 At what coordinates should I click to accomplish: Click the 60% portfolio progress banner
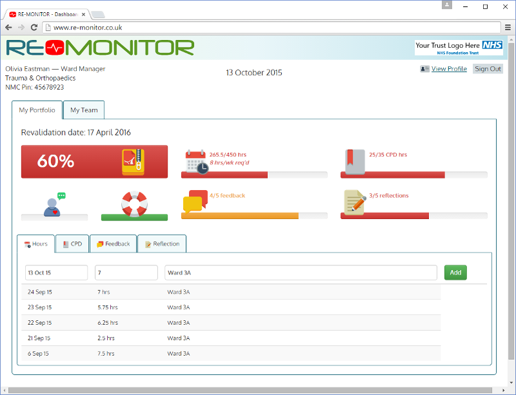94,162
